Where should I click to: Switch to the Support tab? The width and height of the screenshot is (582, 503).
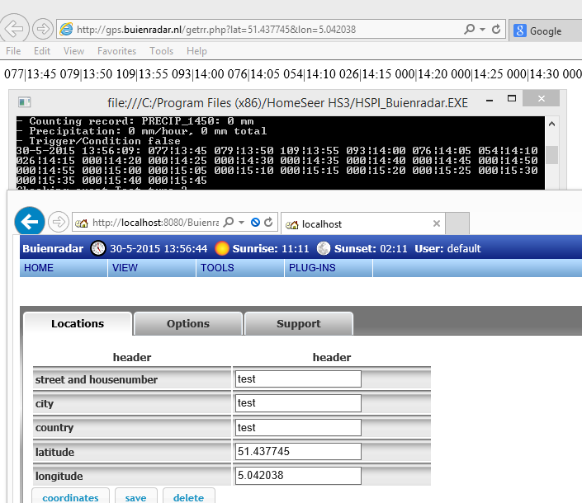click(x=298, y=324)
